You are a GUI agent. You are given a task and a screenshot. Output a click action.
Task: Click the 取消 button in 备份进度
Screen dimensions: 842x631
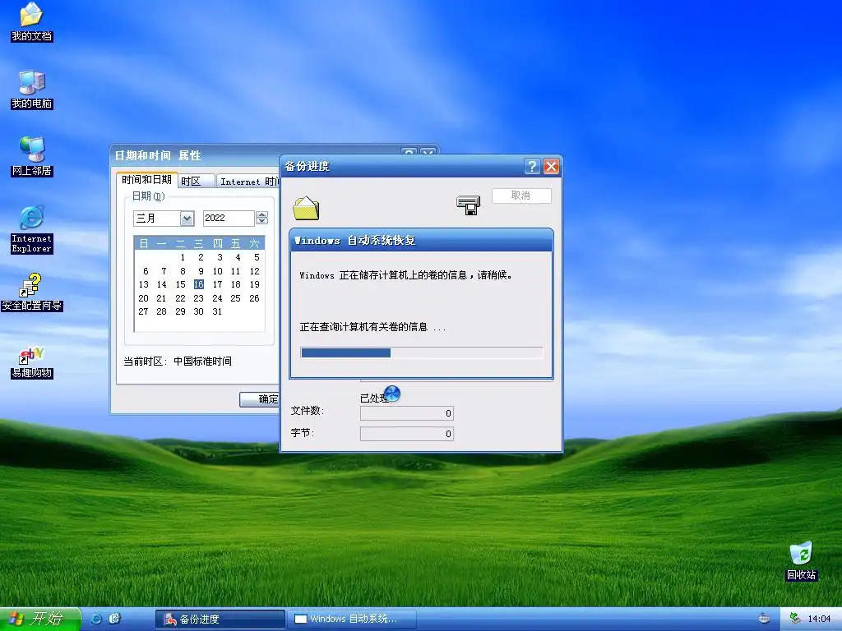(x=520, y=196)
